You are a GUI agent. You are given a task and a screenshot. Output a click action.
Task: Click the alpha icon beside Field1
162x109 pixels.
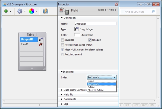[41, 44]
